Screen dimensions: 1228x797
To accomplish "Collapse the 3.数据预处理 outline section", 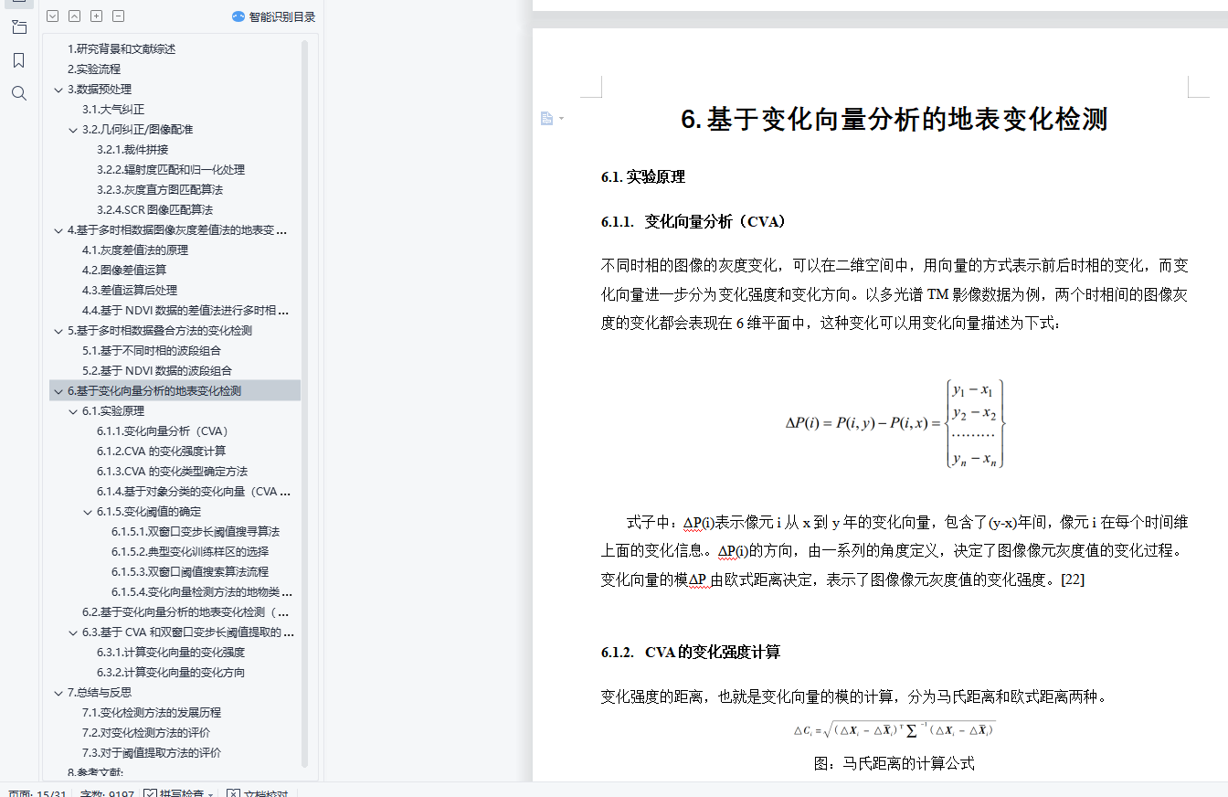I will 58,90.
